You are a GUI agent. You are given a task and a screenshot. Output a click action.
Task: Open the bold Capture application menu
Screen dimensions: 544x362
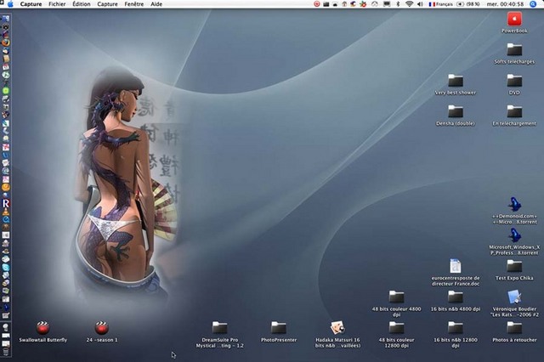[31, 4]
